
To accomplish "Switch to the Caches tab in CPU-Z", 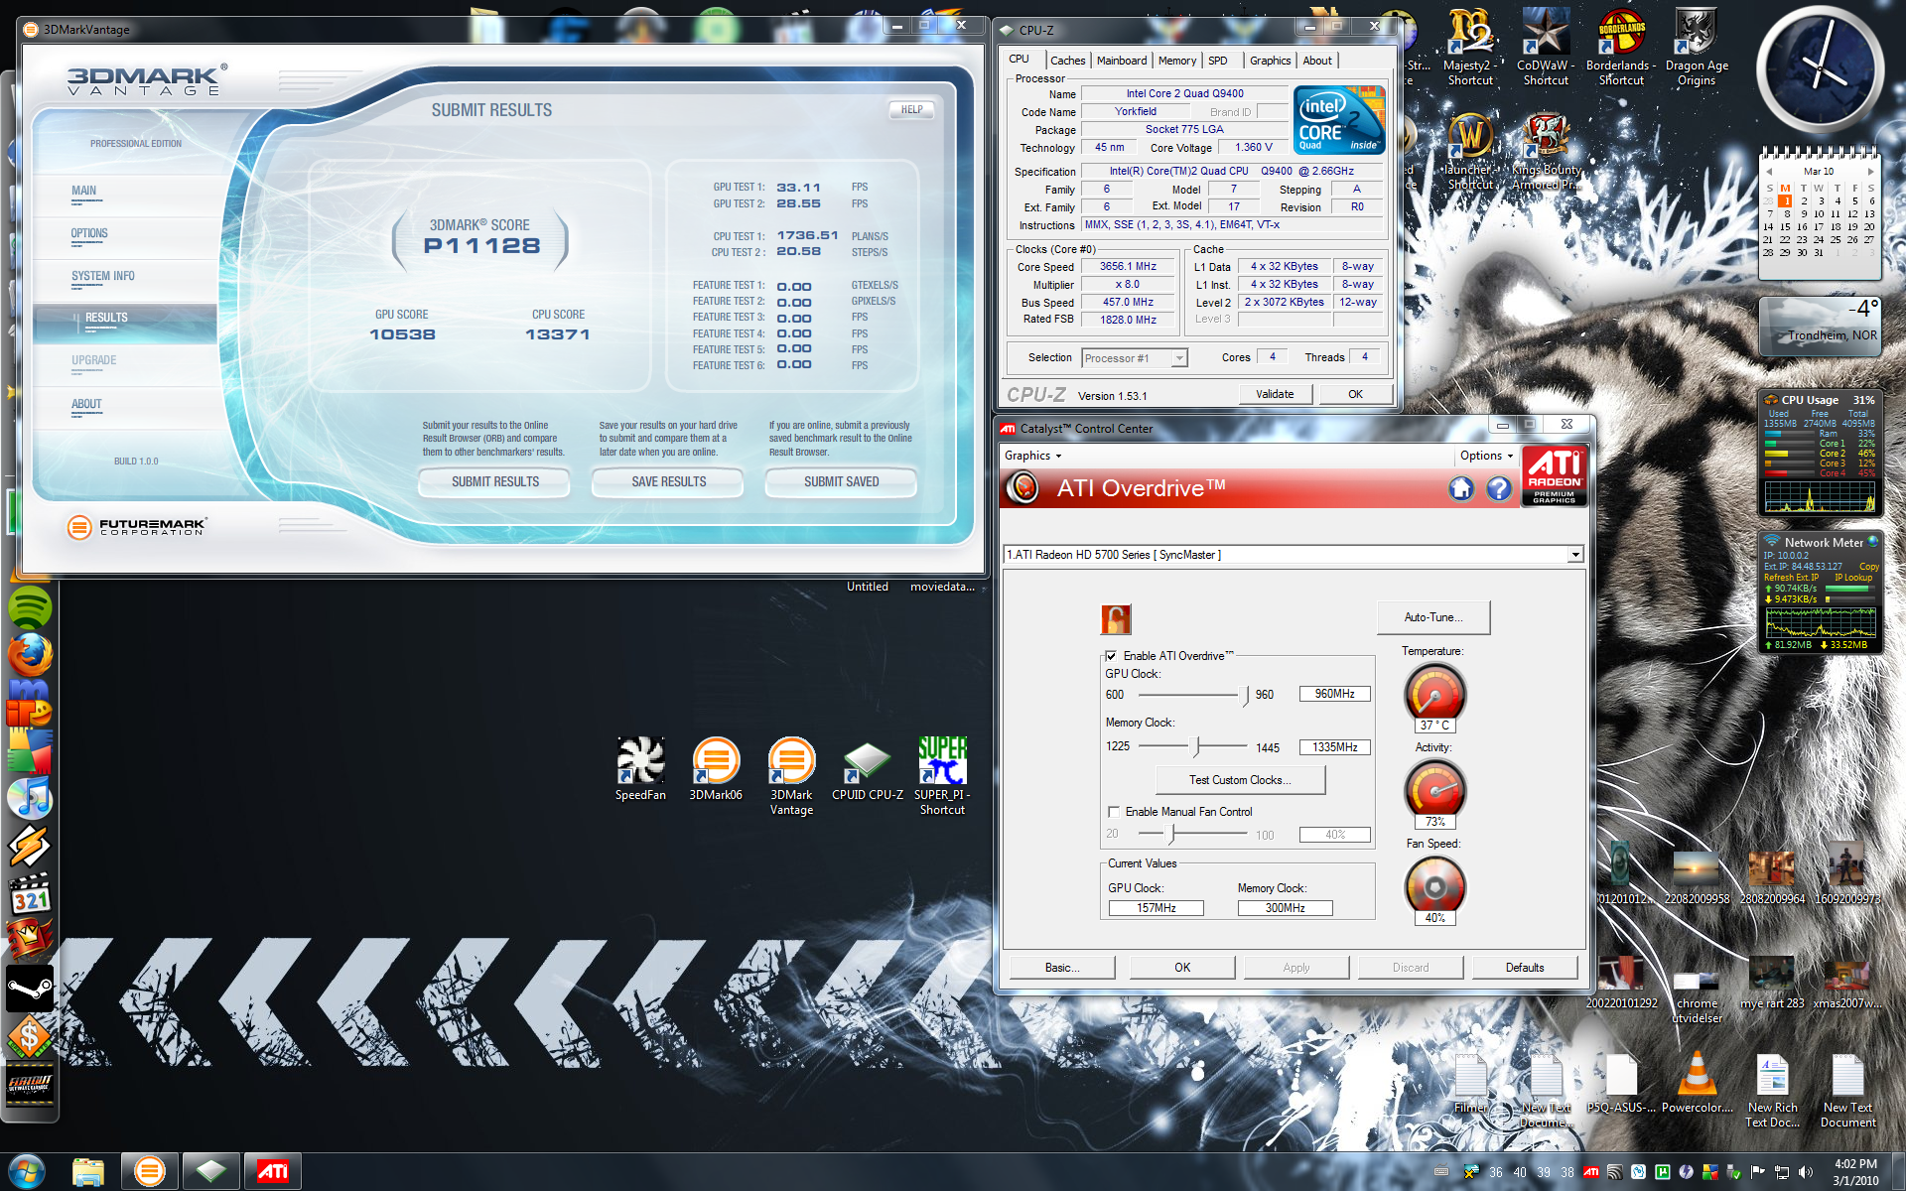I will point(1067,61).
